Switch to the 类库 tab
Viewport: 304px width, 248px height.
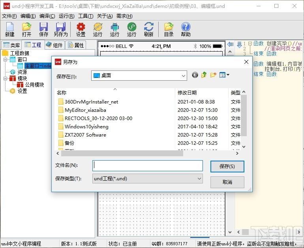click(x=11, y=45)
